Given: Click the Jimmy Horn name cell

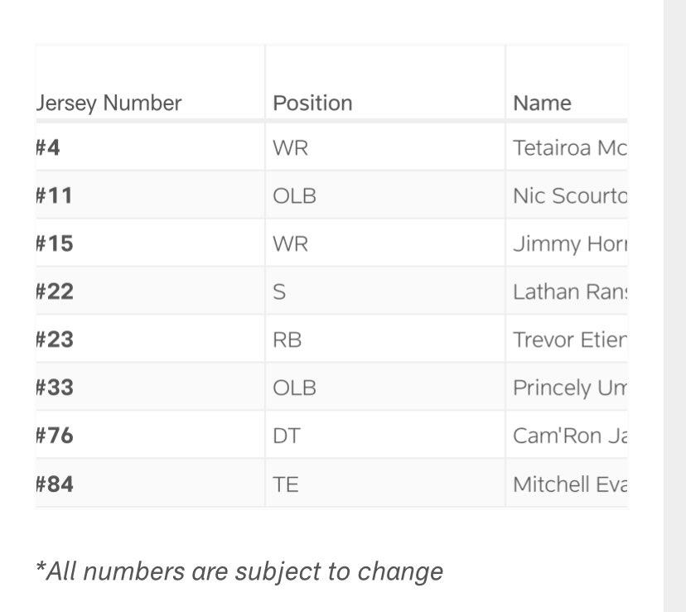Looking at the screenshot, I should (x=567, y=243).
